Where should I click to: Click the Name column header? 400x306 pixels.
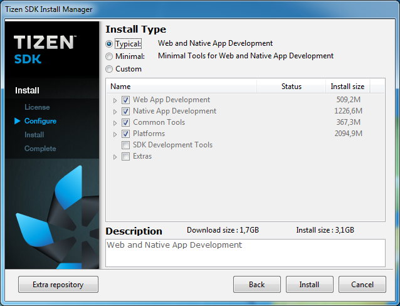pyautogui.click(x=181, y=87)
